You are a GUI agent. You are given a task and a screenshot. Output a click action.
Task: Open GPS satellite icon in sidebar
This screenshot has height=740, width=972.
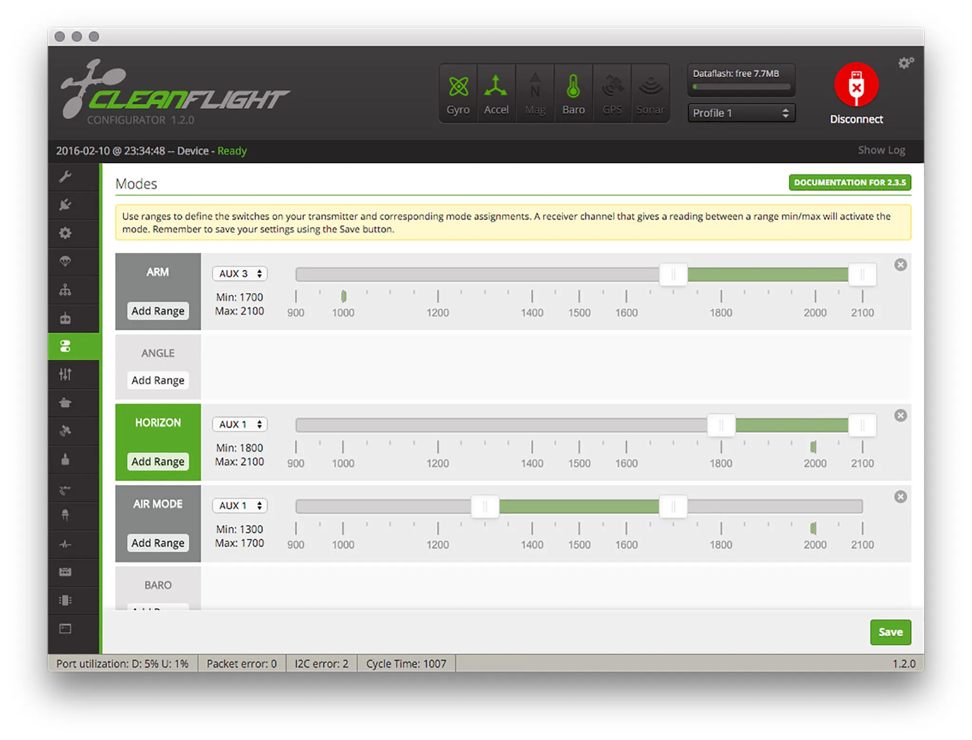pyautogui.click(x=65, y=431)
